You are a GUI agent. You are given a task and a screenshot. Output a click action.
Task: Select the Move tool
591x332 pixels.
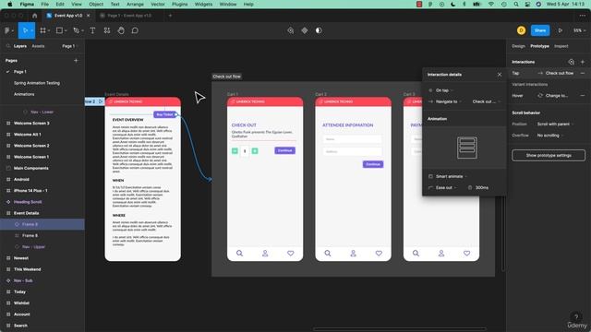(x=25, y=30)
